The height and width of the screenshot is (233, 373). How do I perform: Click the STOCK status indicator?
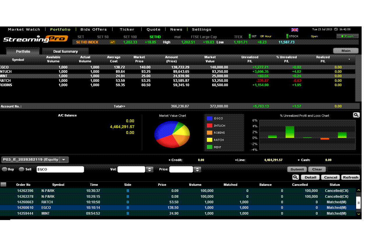[x=287, y=36]
